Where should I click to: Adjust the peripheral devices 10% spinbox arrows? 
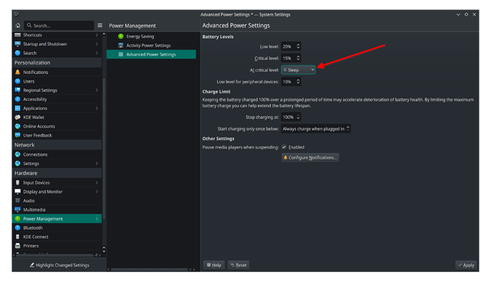coord(298,82)
